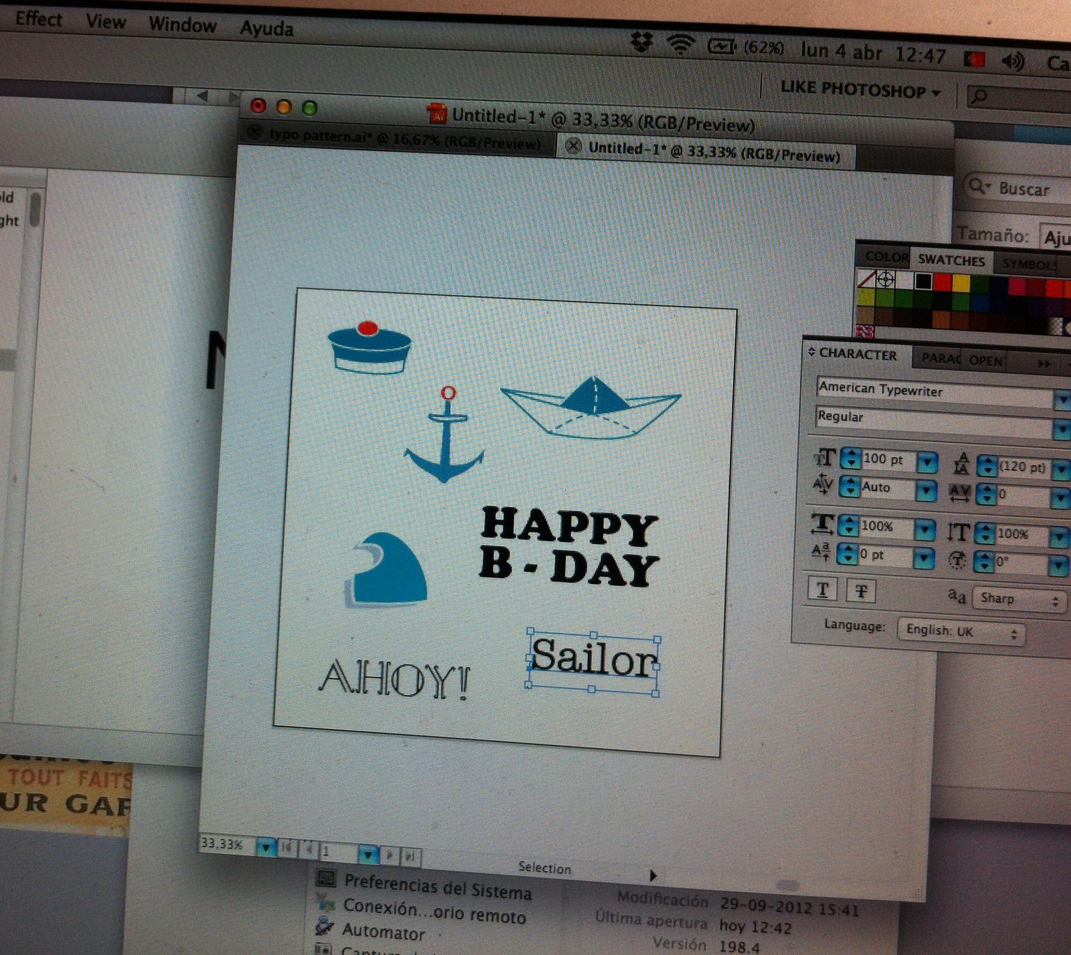Click the Preferencias del Sistema icon

pyautogui.click(x=326, y=878)
